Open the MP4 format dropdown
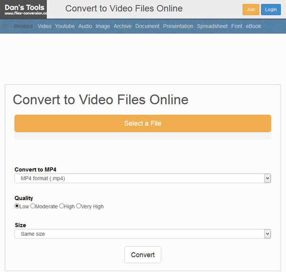The image size is (286, 272). pos(143,178)
